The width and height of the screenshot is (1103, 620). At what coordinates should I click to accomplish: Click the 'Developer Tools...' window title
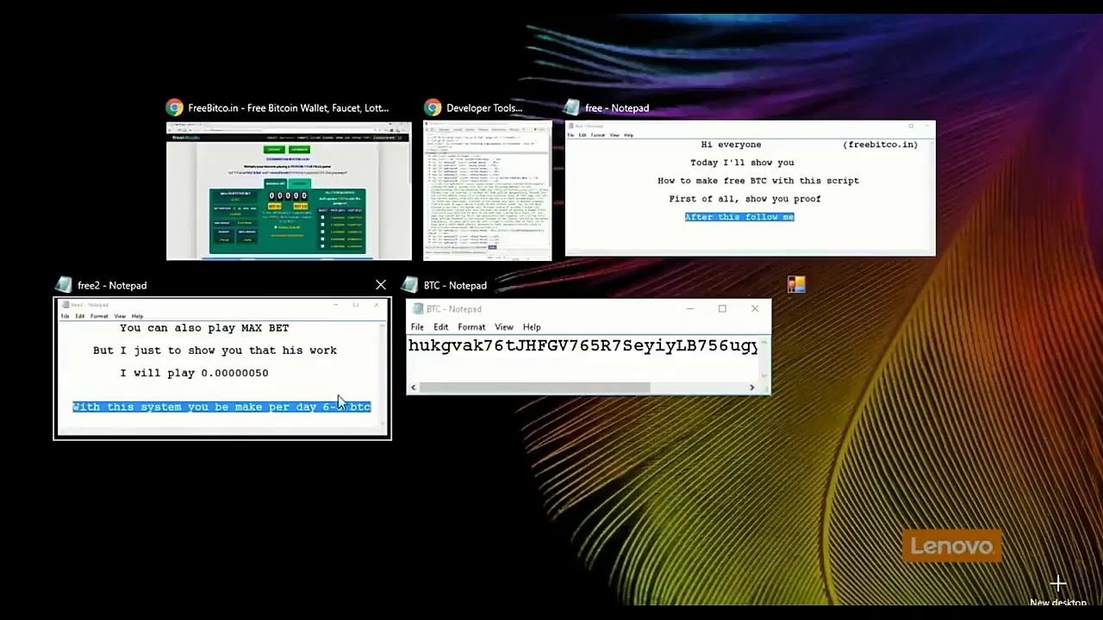[x=484, y=108]
